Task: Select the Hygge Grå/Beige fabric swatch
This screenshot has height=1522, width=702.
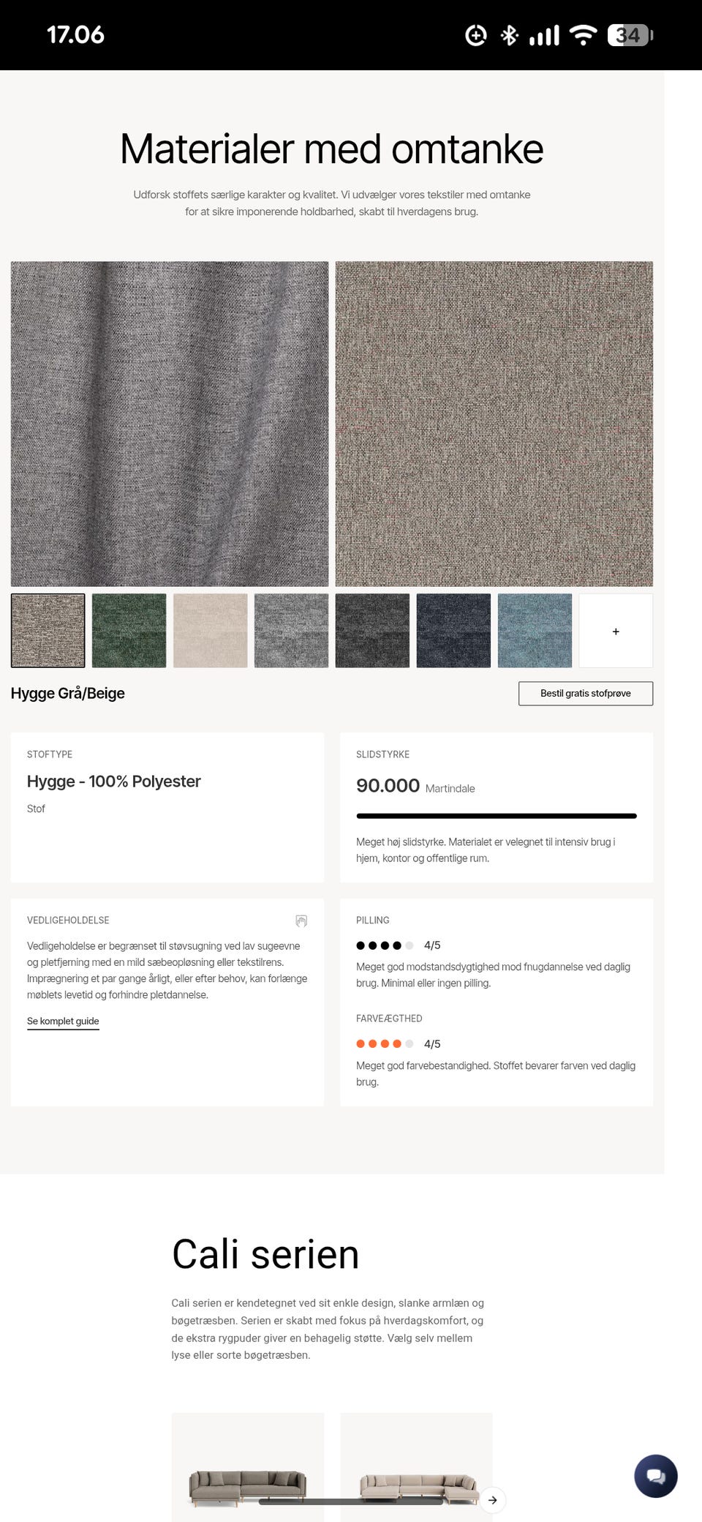Action: (48, 631)
